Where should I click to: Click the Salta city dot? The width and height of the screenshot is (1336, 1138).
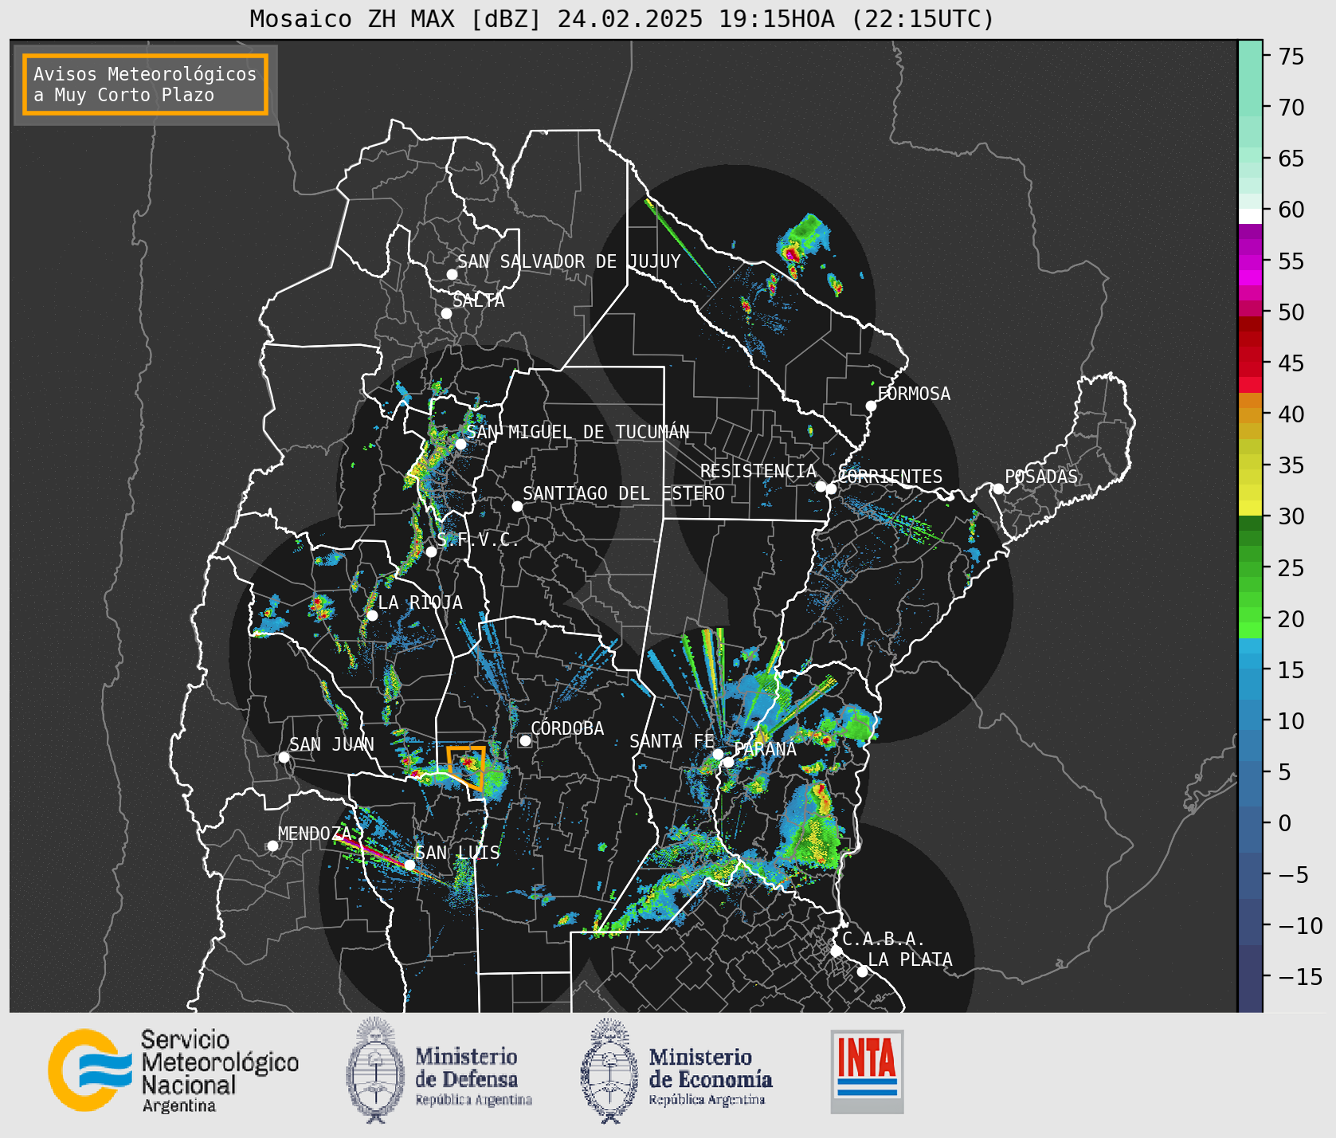click(446, 313)
